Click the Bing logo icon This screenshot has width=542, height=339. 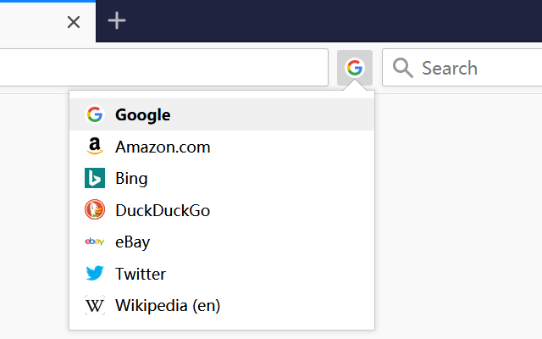[x=94, y=179]
